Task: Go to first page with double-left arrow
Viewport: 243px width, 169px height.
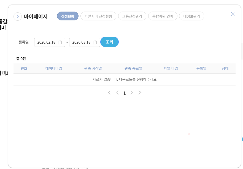Action: pos(109,93)
